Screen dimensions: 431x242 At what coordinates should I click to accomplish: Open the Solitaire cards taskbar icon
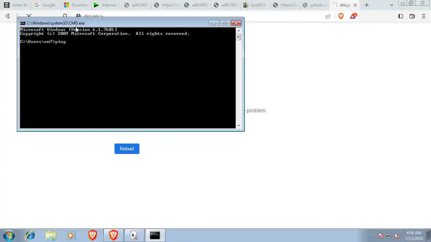tap(134, 235)
